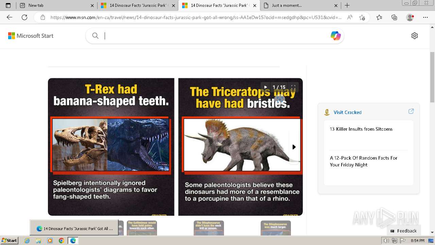
Task: Select Edge taskbar button
Action: point(73,241)
